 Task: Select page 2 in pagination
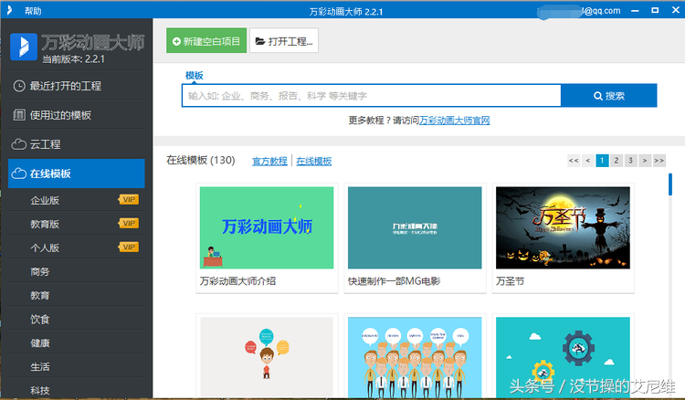(x=616, y=161)
